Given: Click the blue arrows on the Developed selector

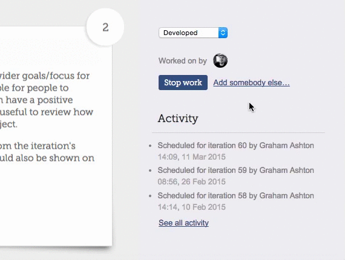Looking at the screenshot, I should click(223, 33).
